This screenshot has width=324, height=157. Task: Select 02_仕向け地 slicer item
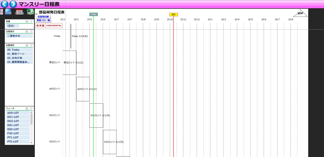(x=19, y=58)
